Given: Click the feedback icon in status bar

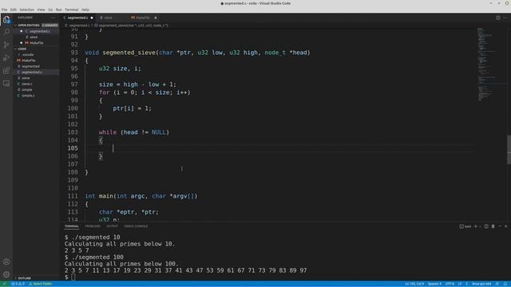Looking at the screenshot, I should [x=497, y=284].
